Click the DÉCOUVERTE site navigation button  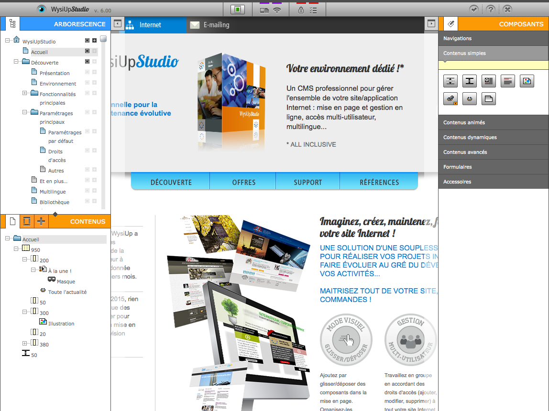tap(171, 182)
